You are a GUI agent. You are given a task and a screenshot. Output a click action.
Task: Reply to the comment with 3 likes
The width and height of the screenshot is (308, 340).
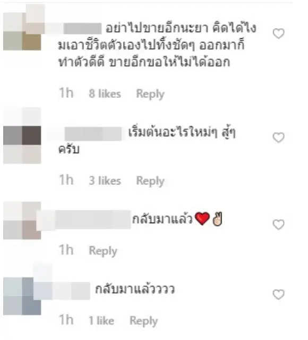click(150, 181)
